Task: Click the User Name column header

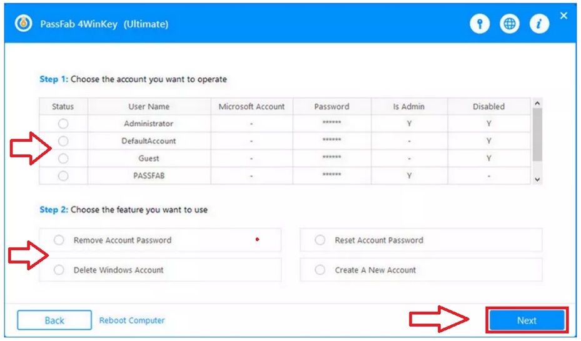Action: [x=149, y=107]
